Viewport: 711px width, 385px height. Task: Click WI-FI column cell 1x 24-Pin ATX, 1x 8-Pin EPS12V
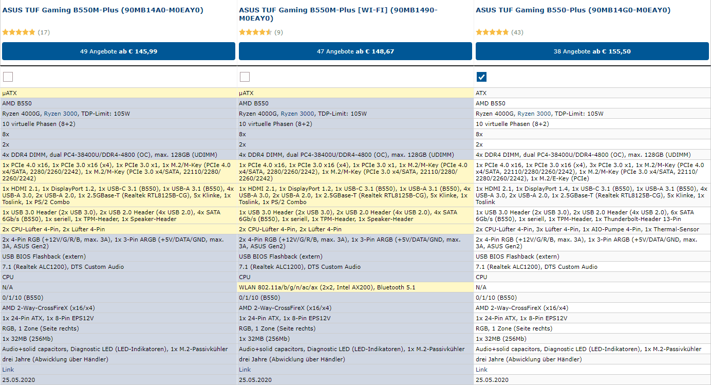coord(356,318)
